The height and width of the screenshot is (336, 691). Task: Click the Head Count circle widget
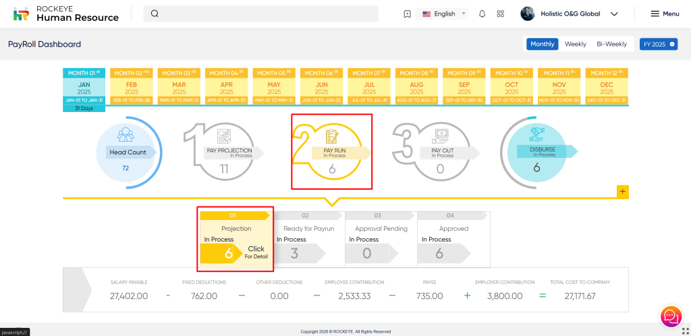pyautogui.click(x=127, y=152)
